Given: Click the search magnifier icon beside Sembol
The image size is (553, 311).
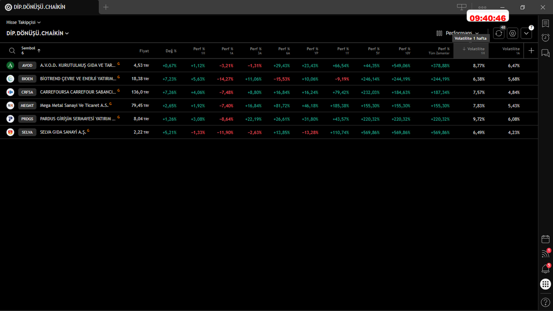Looking at the screenshot, I should [x=12, y=51].
